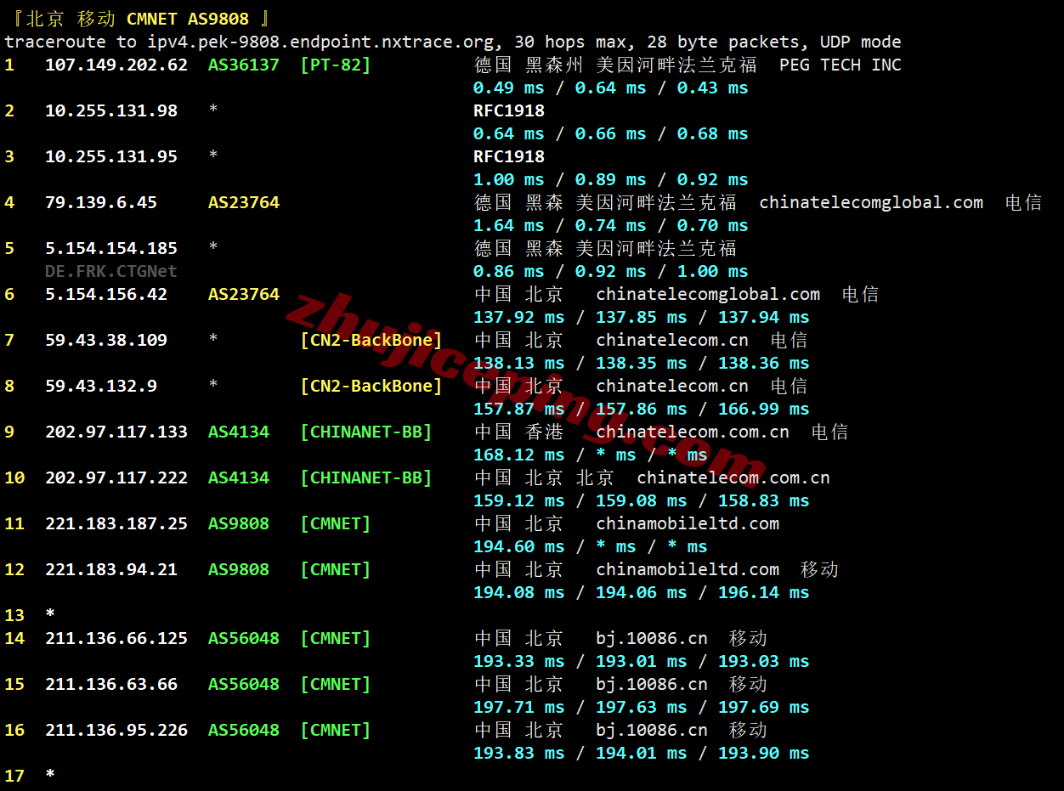Click latency 0.49 ms in hop 1
This screenshot has width=1064, height=791.
coord(508,88)
